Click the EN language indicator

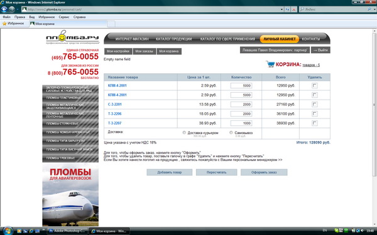(325, 231)
